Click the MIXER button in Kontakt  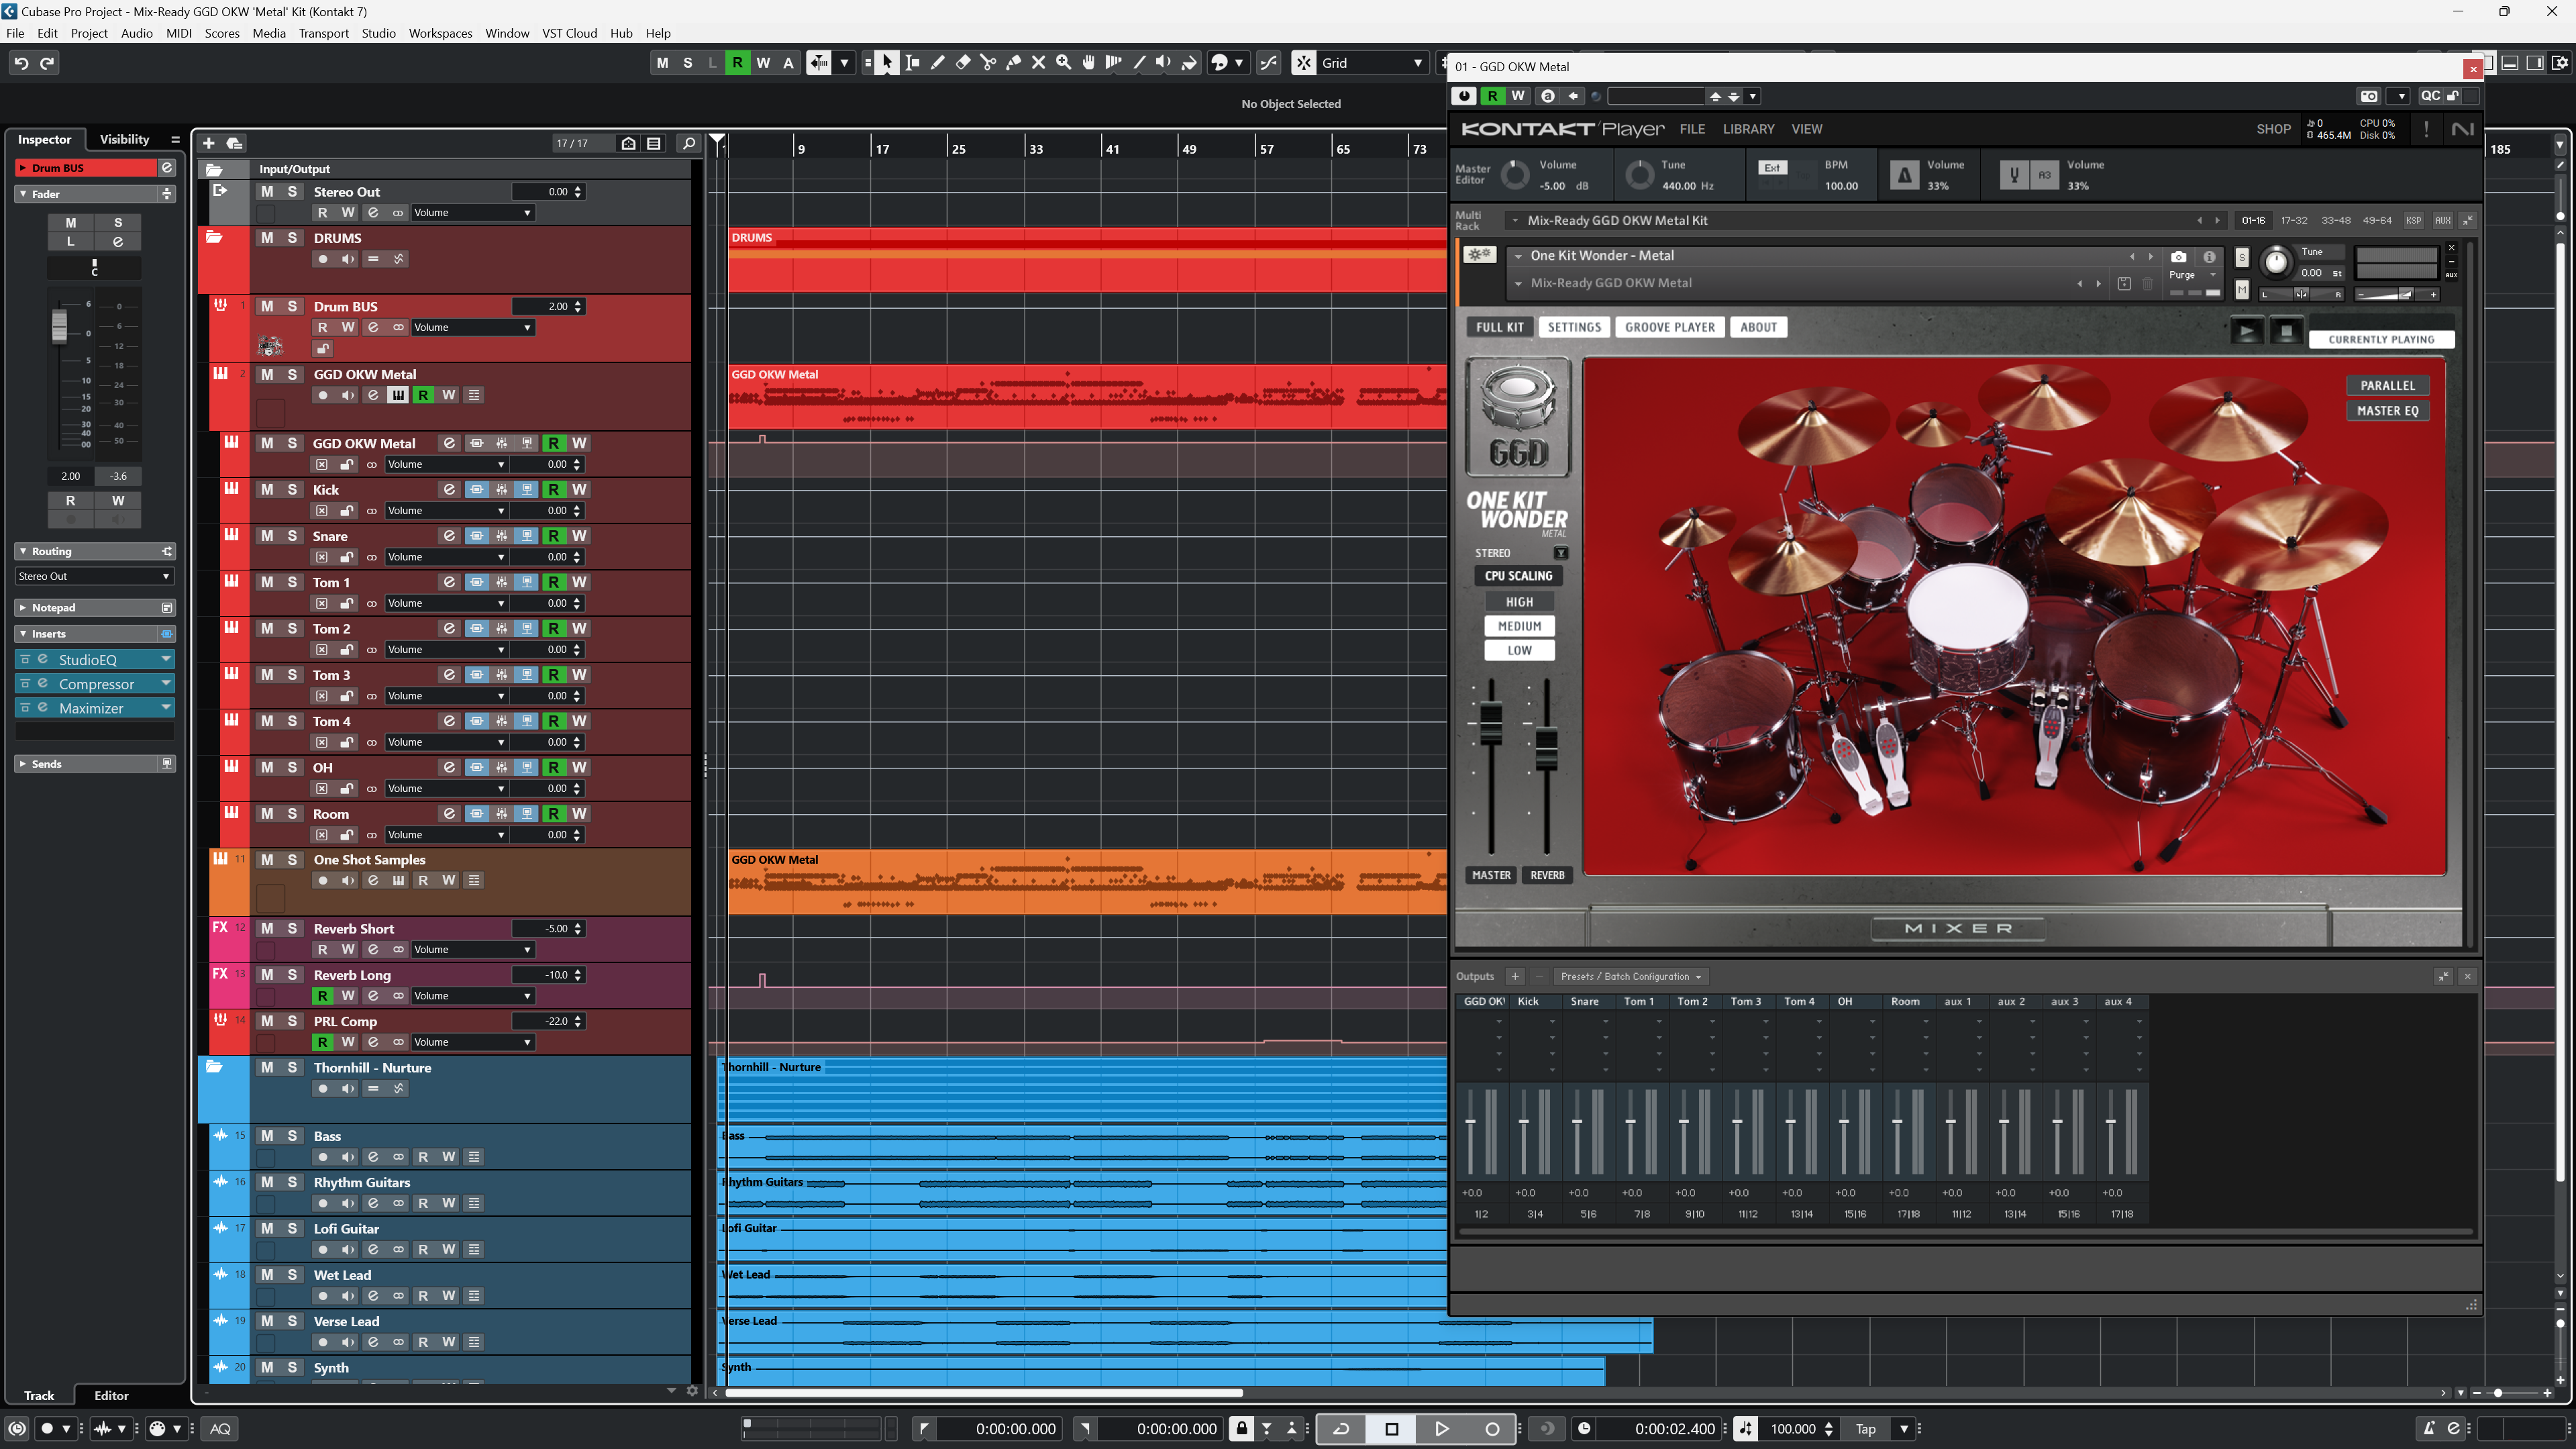[x=1960, y=927]
